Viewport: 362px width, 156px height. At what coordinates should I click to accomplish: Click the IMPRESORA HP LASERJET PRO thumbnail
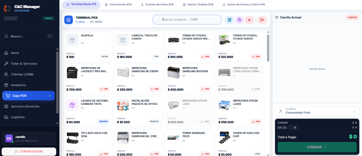click(72, 73)
